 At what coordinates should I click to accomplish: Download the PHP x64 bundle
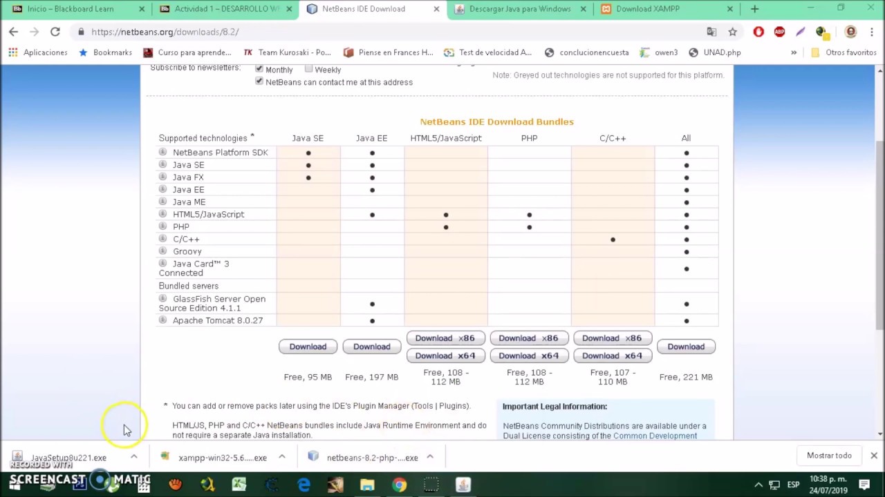529,355
